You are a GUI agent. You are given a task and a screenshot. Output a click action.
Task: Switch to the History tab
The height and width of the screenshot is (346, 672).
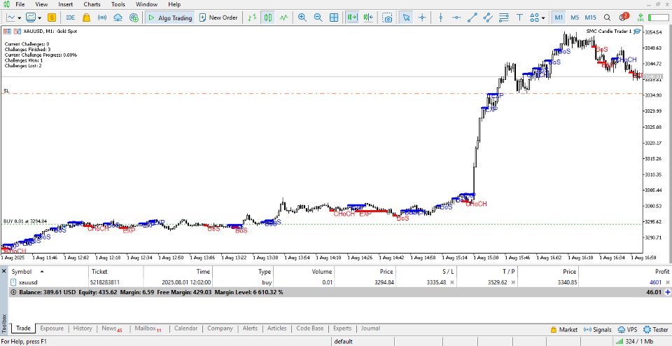(x=83, y=328)
